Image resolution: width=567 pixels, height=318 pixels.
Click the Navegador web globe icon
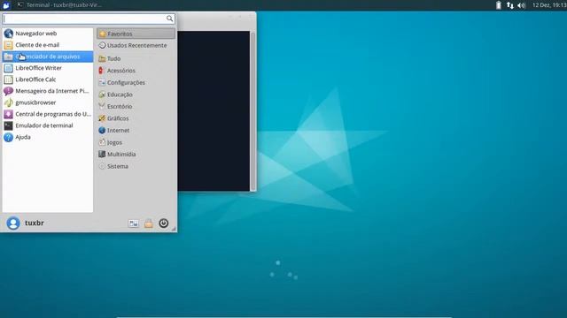(8, 34)
